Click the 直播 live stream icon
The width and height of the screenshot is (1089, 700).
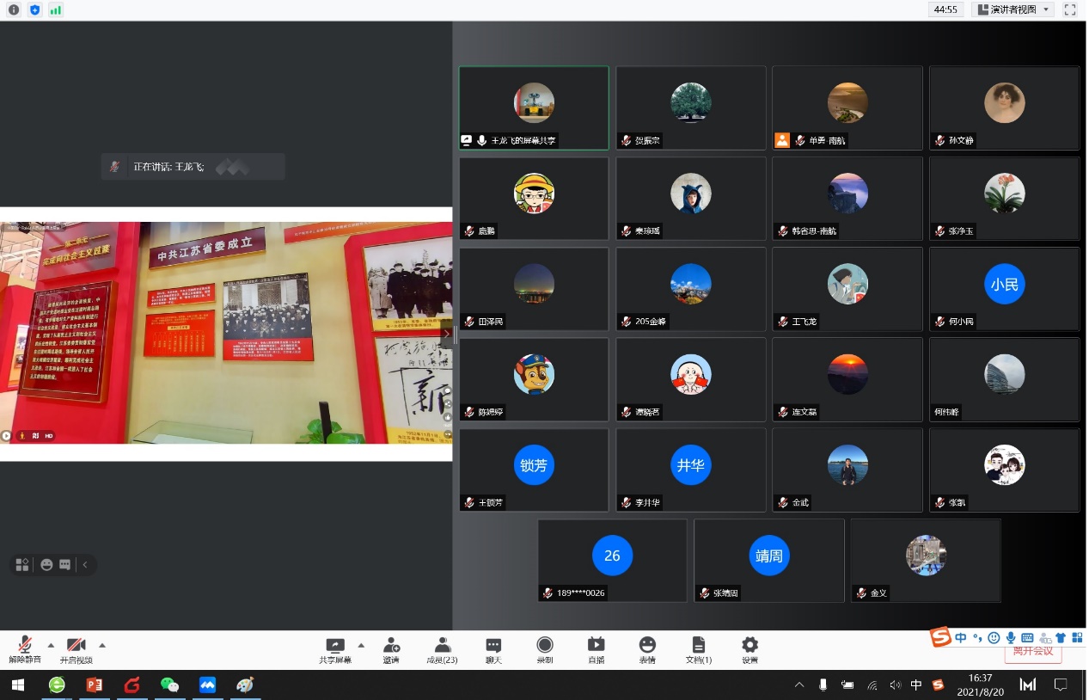click(596, 646)
